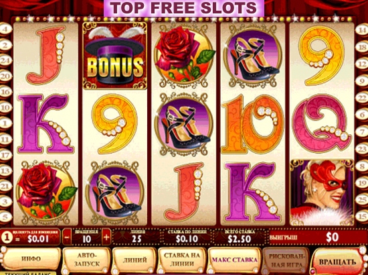Activate payline 20 marker on left

pyautogui.click(x=5, y=76)
